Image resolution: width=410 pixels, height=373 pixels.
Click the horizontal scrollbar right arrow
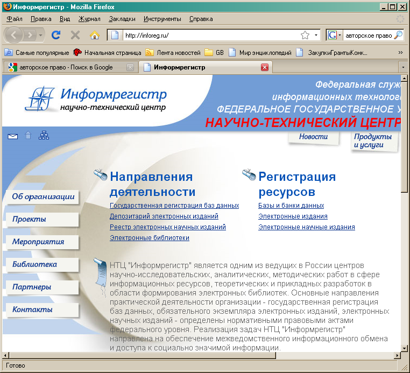pyautogui.click(x=398, y=355)
